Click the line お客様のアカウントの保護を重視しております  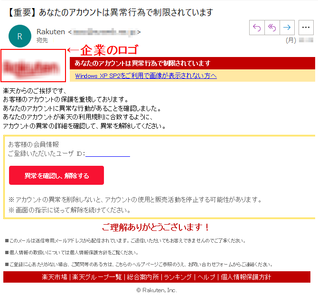click(65, 99)
